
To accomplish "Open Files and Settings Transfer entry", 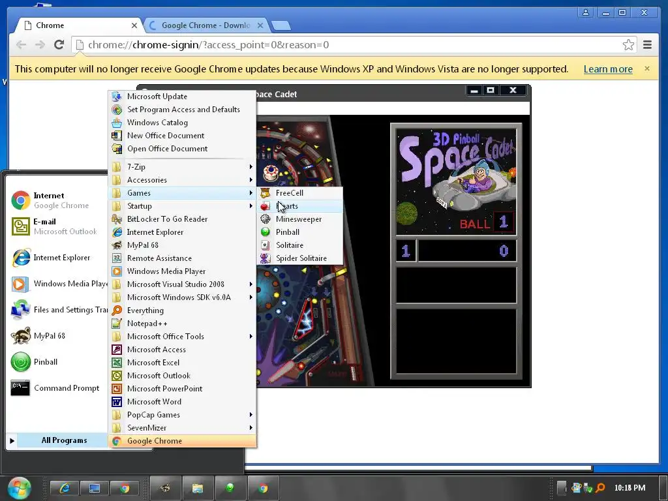I will 57,310.
